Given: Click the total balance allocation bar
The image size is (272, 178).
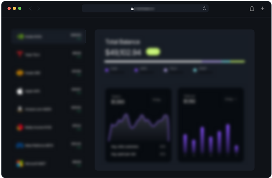Looking at the screenshot, I should [x=174, y=62].
